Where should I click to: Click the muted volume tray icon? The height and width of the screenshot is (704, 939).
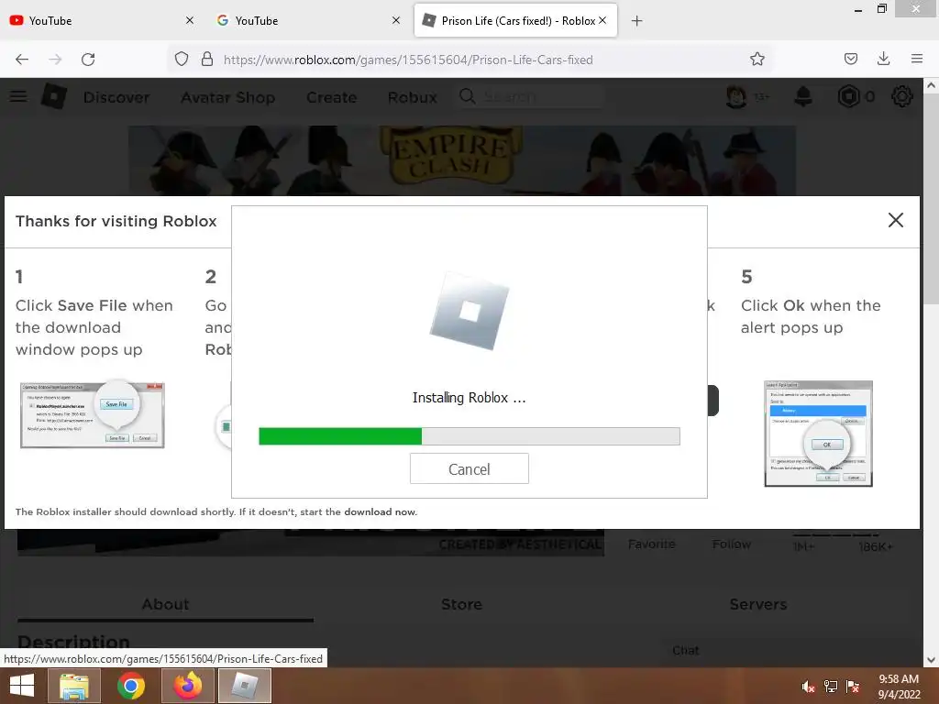tap(809, 687)
